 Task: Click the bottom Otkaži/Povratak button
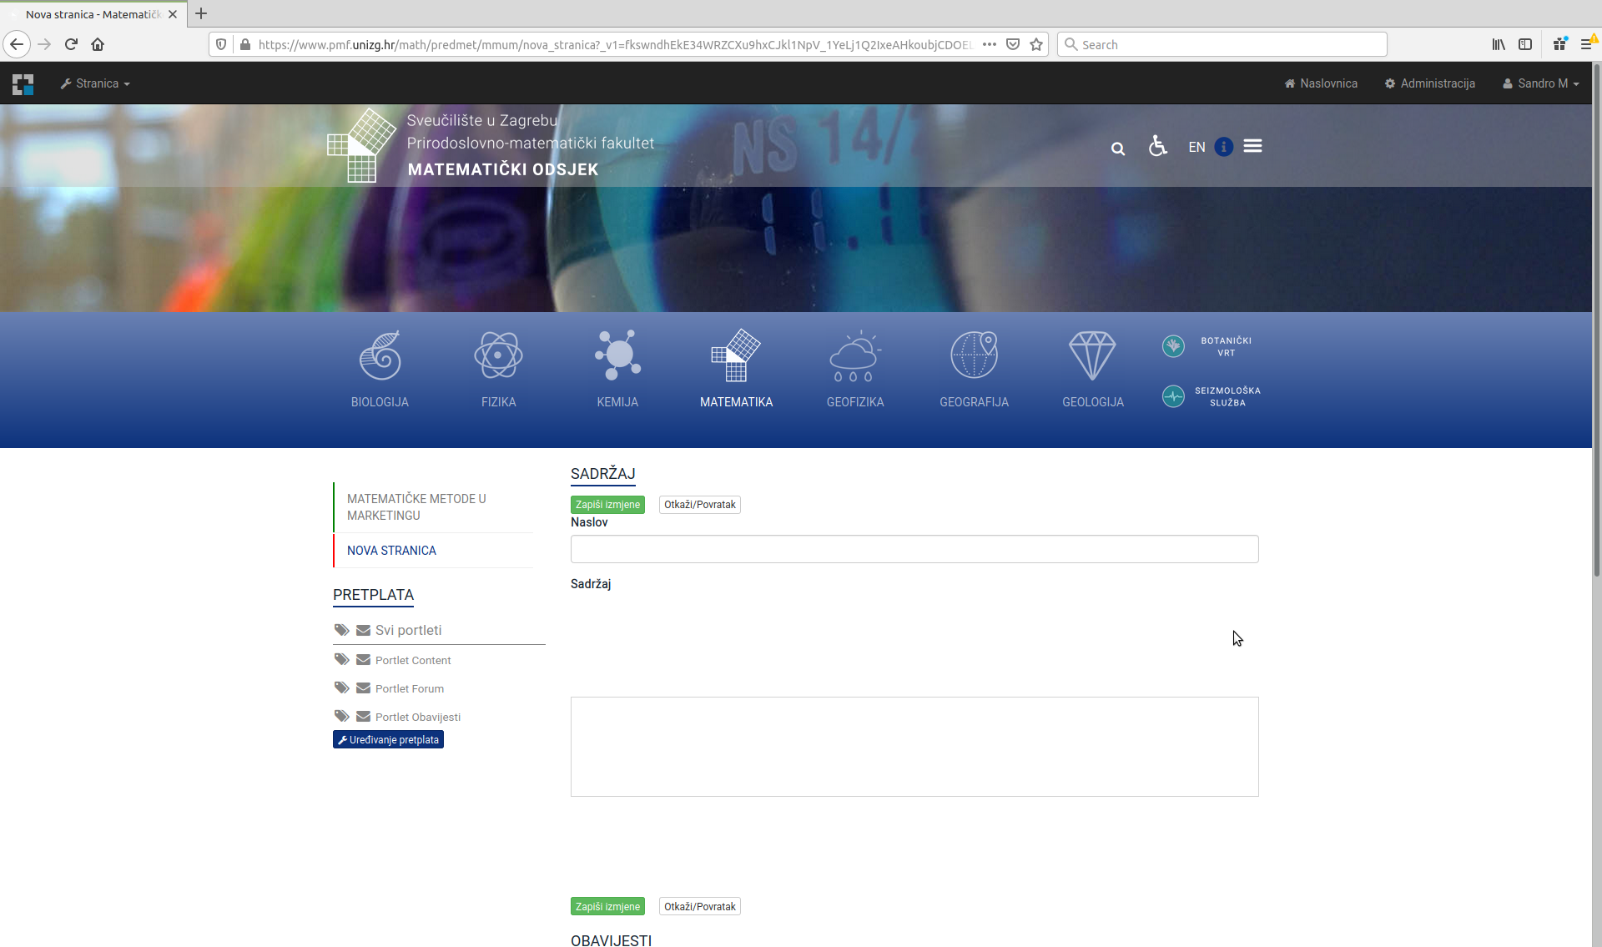(x=699, y=907)
